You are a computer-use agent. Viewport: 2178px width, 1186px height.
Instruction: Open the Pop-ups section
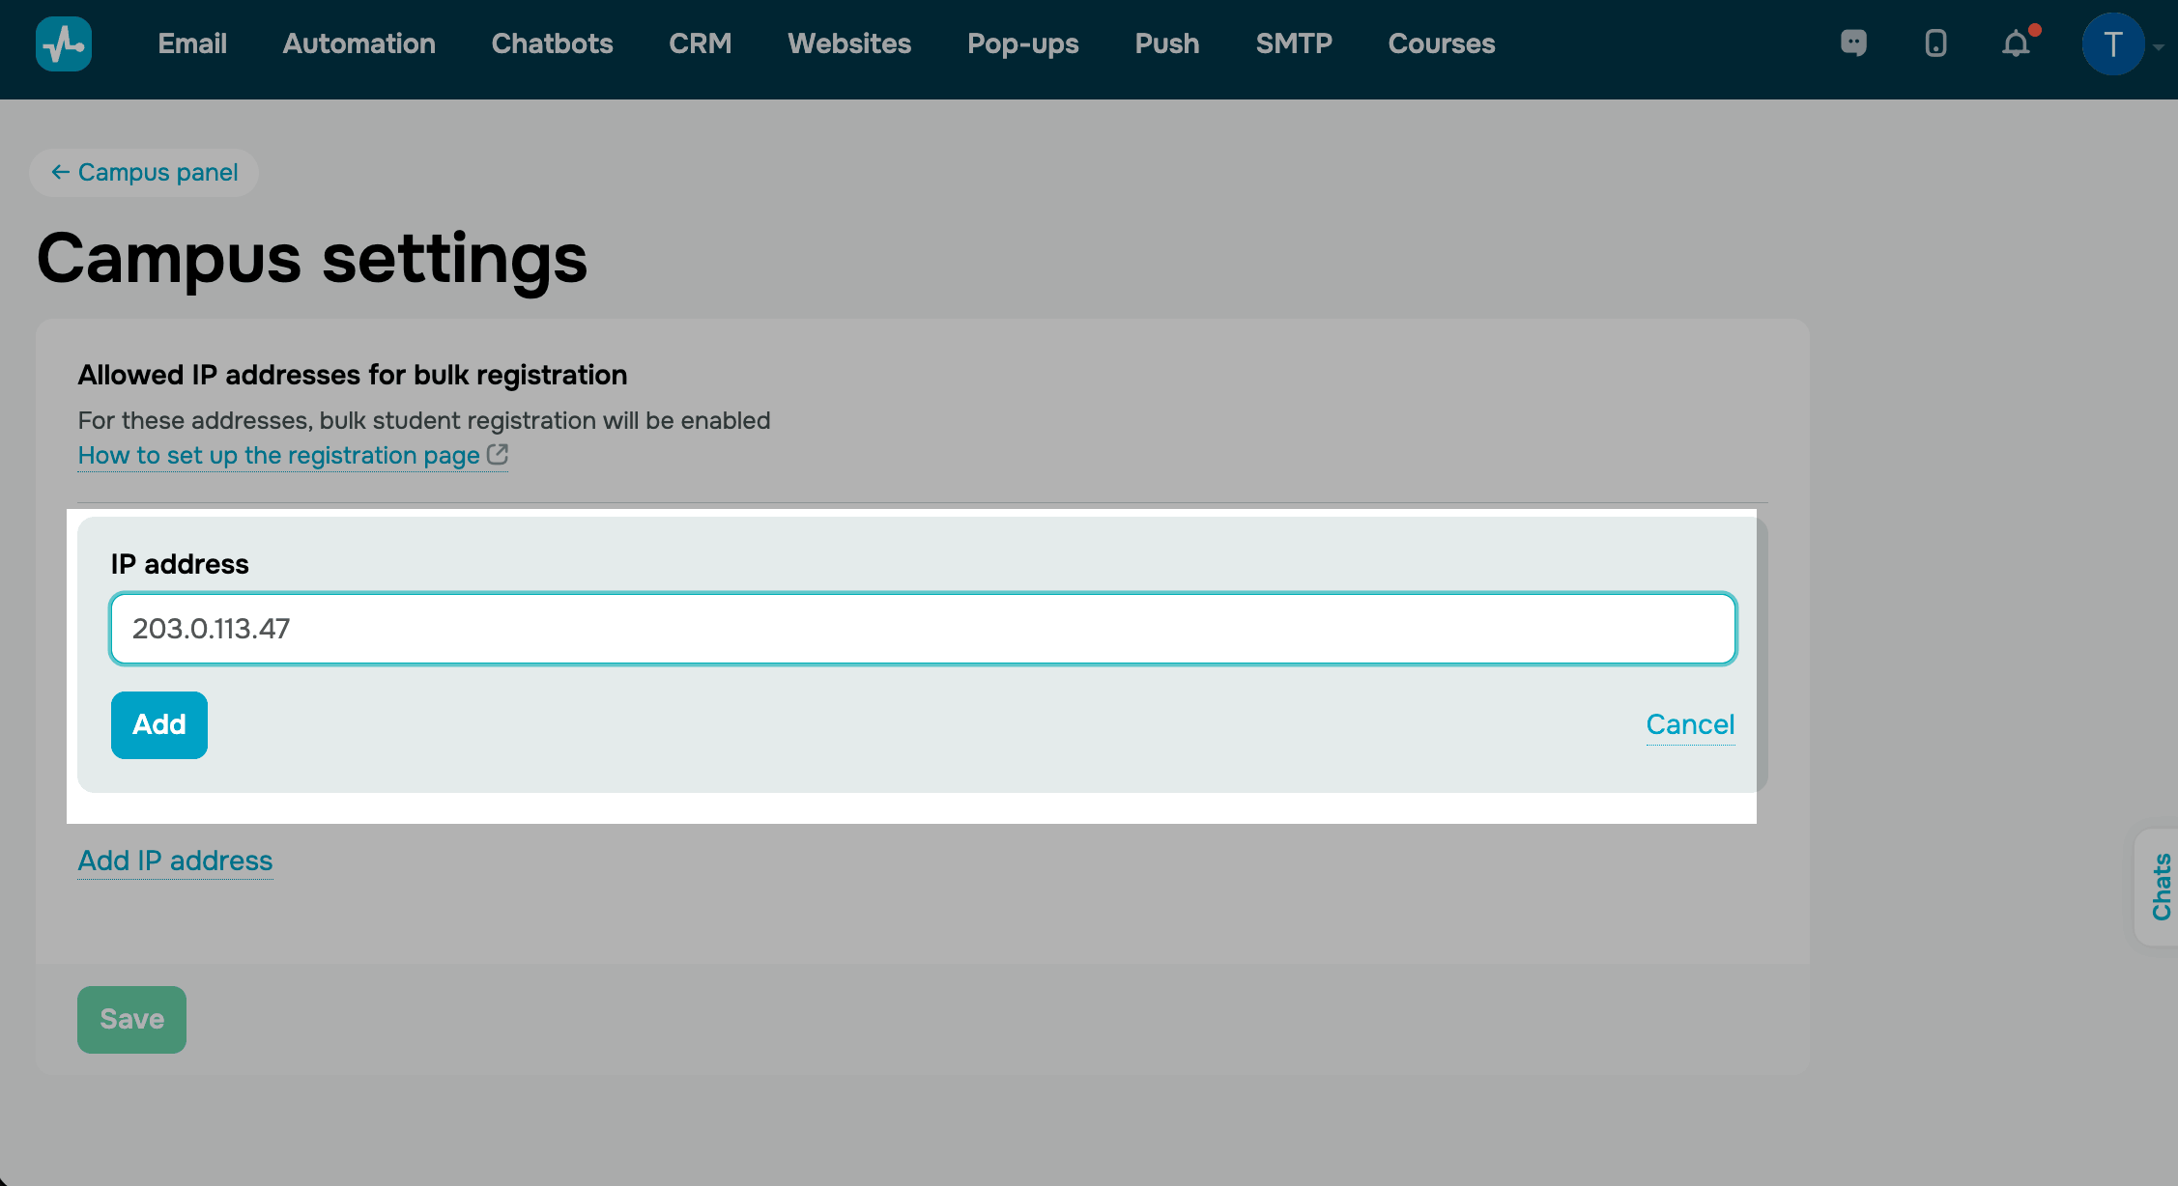point(1022,43)
